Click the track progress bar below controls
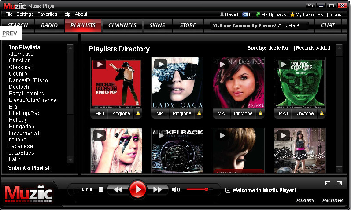The width and height of the screenshot is (351, 210). point(144,203)
